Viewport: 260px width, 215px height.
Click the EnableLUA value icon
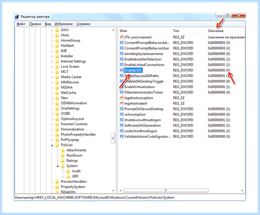(x=121, y=70)
